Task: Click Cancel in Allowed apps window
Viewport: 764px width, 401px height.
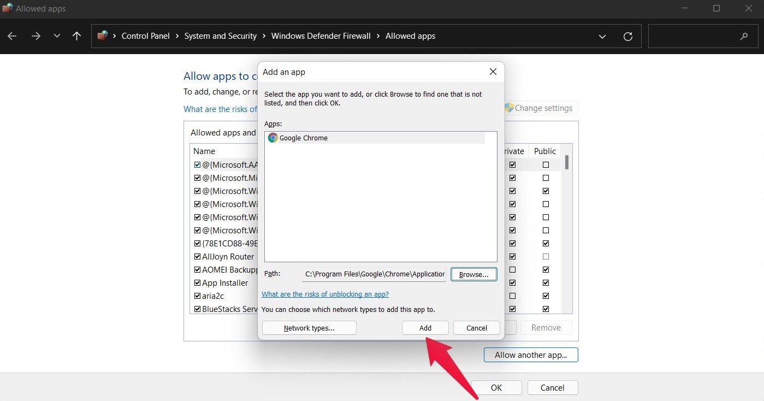Action: (553, 387)
